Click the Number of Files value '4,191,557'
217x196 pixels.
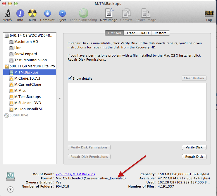166,186
